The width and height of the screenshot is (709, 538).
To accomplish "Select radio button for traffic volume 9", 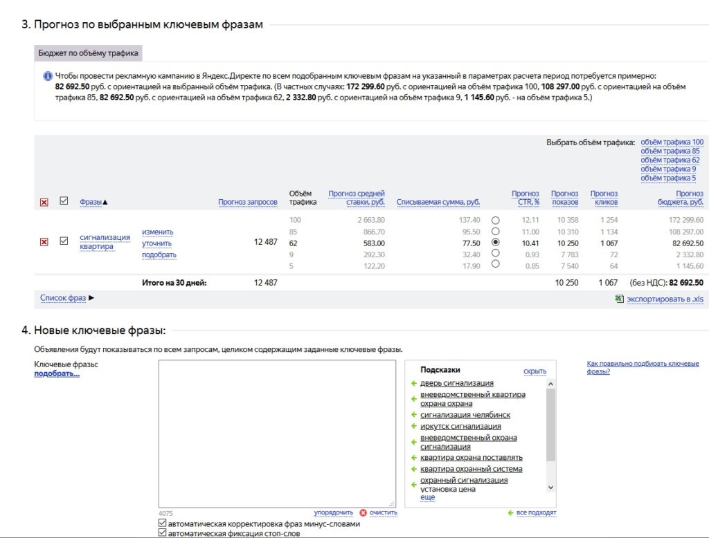I will tap(496, 253).
